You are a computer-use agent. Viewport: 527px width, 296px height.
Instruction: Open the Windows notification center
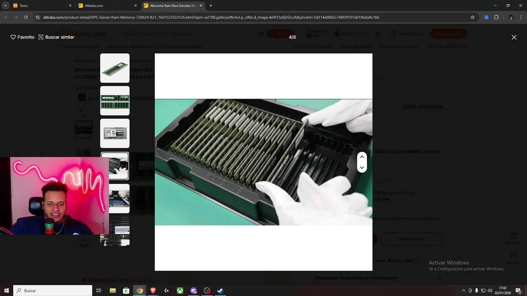point(519,291)
